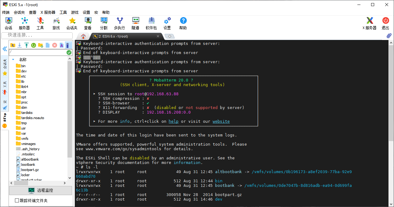Click the 分割 (Split) toolbar icon
The width and height of the screenshot is (394, 207).
[104, 24]
